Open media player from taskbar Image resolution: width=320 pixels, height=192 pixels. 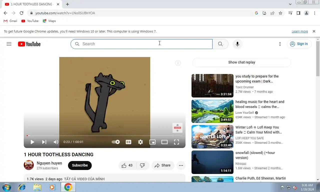click(x=52, y=187)
